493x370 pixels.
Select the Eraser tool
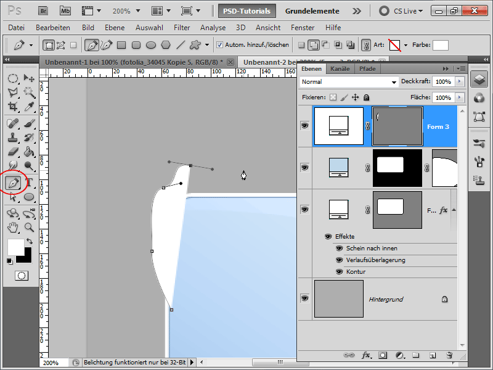click(12, 152)
